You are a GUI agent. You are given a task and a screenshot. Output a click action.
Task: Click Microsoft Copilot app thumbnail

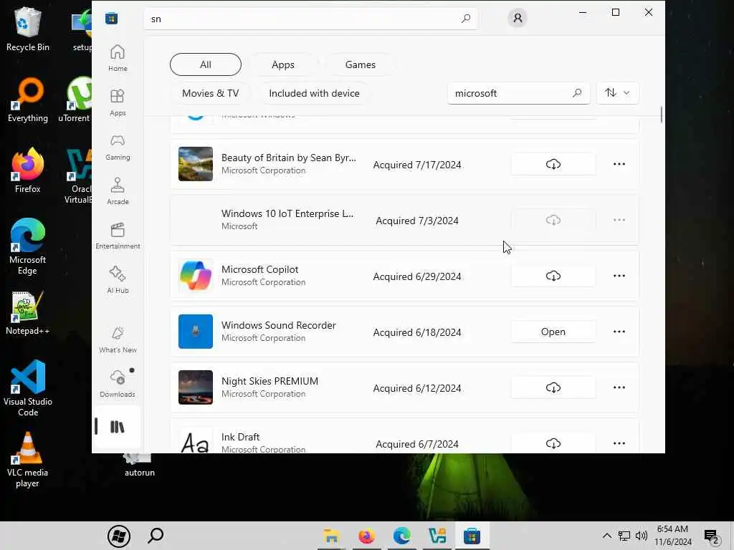(x=196, y=276)
